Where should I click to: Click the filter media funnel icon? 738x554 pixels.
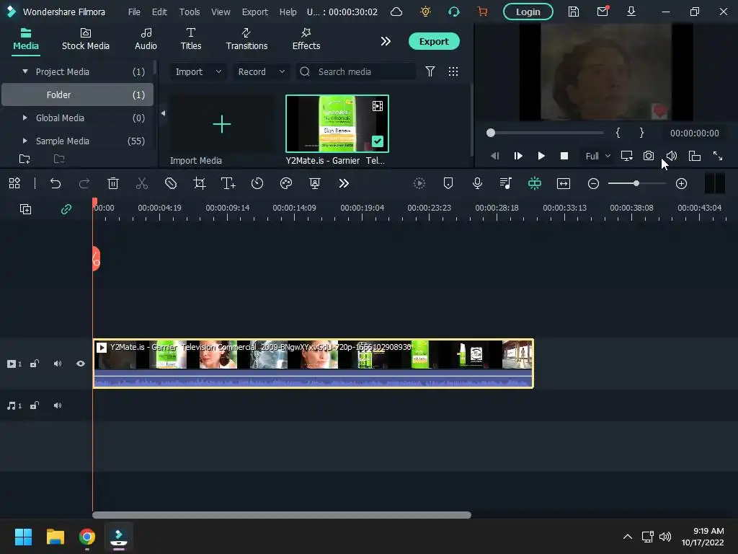tap(430, 71)
